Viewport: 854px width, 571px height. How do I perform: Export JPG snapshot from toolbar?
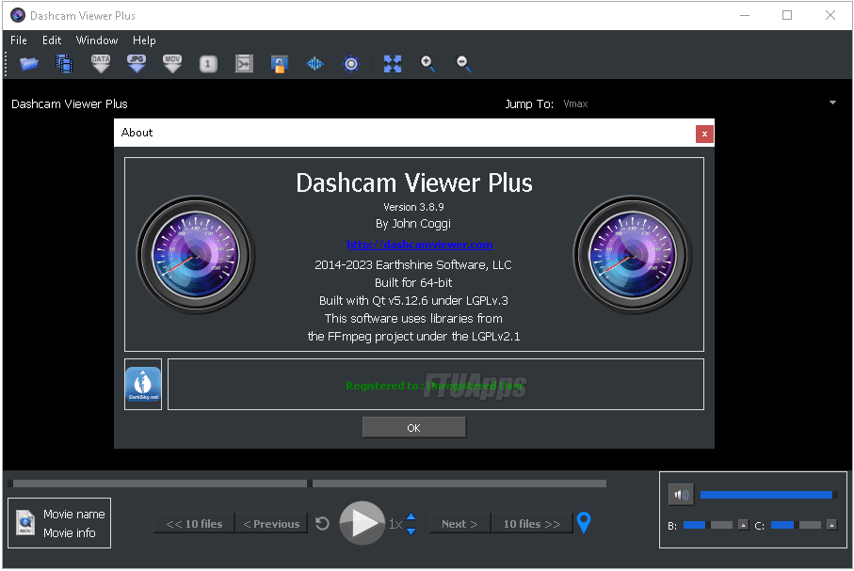(x=137, y=64)
